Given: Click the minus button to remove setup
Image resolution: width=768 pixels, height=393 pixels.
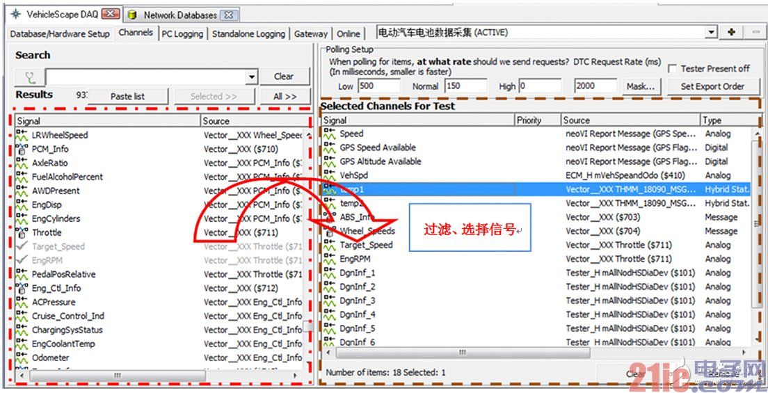Looking at the screenshot, I should point(754,32).
